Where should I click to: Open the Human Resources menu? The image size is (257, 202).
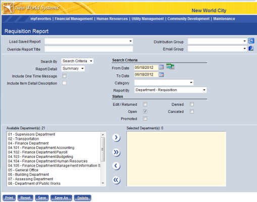pos(112,19)
